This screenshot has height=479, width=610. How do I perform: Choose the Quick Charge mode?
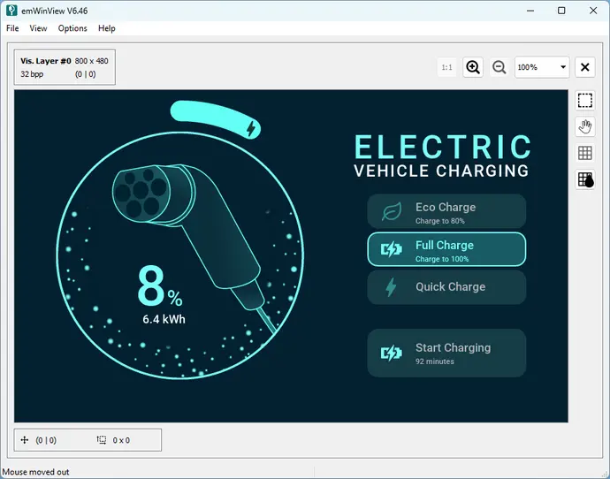(x=446, y=287)
